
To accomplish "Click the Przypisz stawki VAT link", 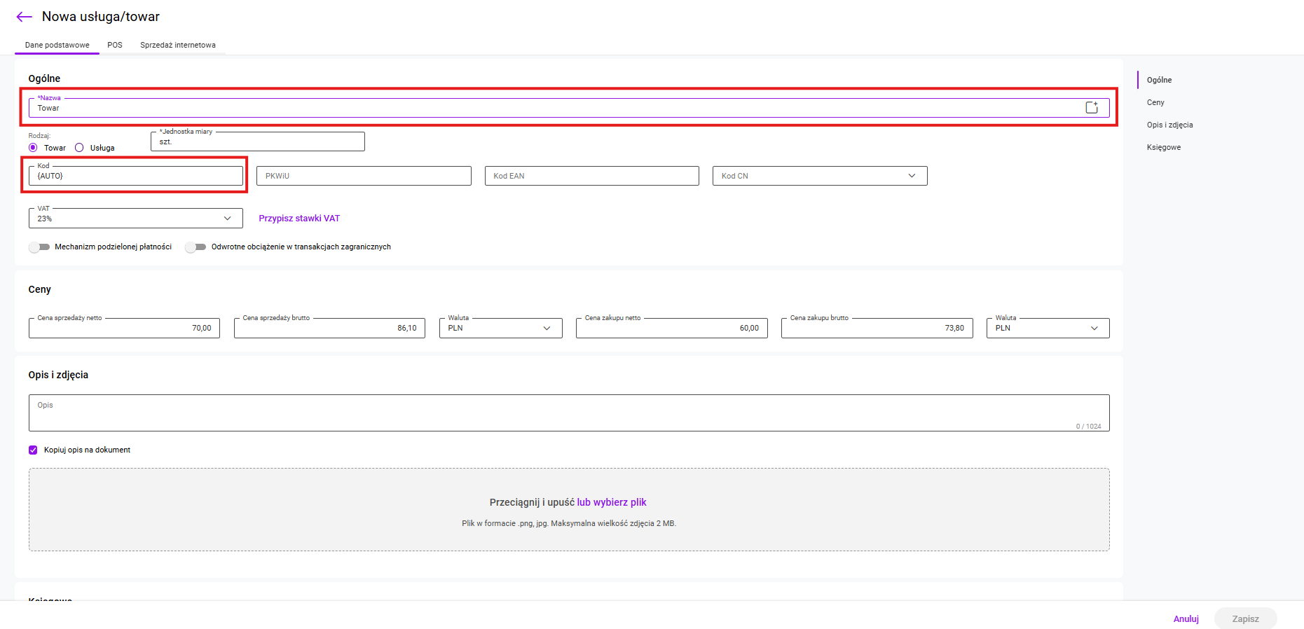I will [x=299, y=219].
